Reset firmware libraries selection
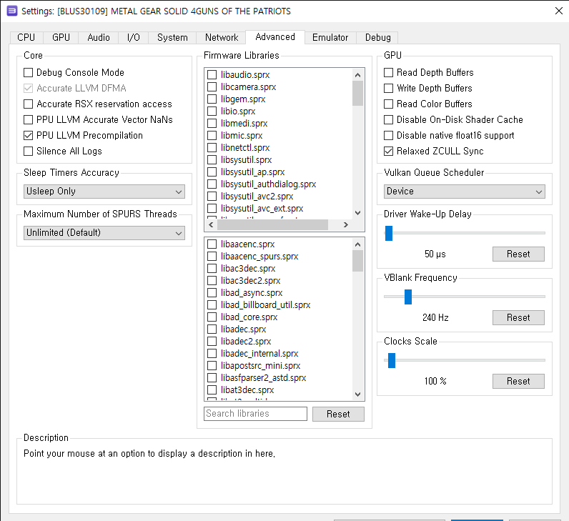 338,414
